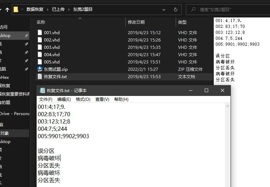Maximize the Notepad window
The height and width of the screenshot is (187, 270).
pos(206,90)
